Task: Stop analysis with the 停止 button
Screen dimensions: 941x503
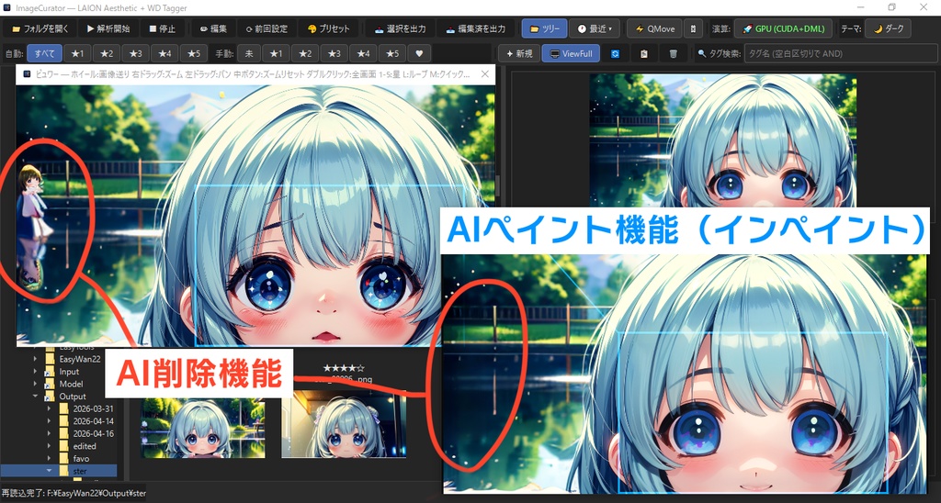Action: 162,28
